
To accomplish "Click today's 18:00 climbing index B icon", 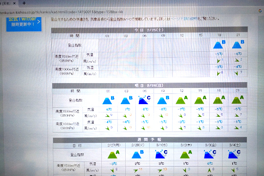I will click(x=219, y=44).
